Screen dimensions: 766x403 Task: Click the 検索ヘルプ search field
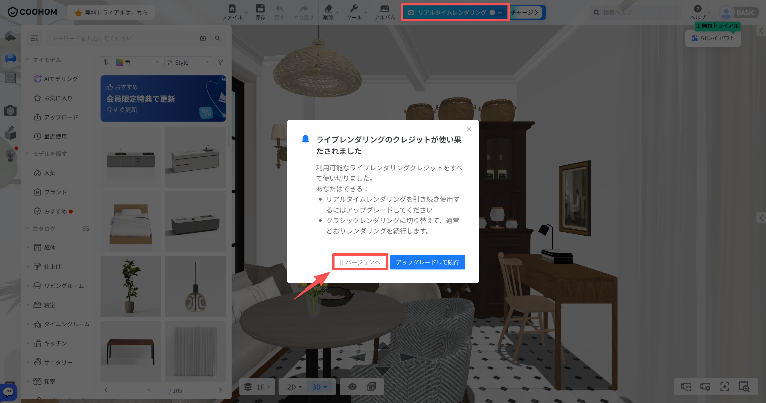pos(634,13)
